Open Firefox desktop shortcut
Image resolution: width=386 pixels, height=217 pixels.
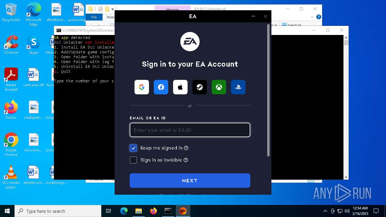point(11,110)
